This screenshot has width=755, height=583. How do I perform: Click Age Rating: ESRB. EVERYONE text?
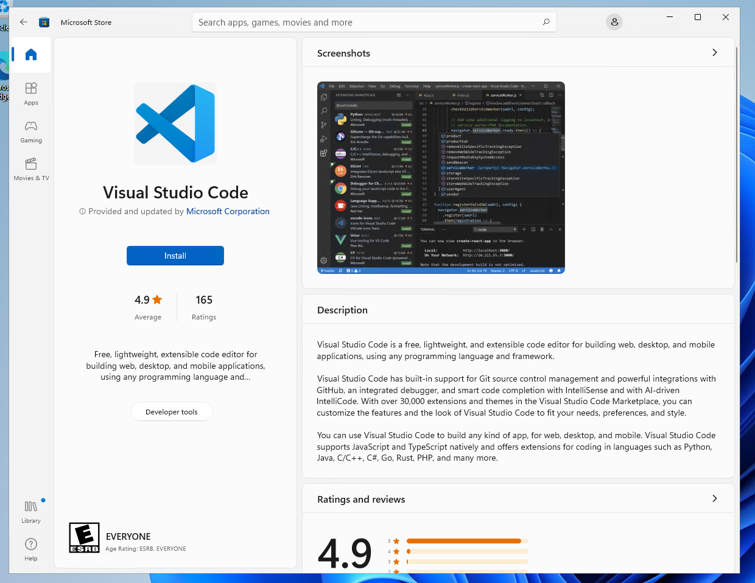point(146,548)
